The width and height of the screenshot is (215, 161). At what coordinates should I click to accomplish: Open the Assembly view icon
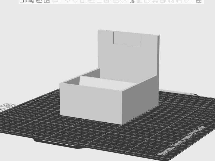(199, 1)
